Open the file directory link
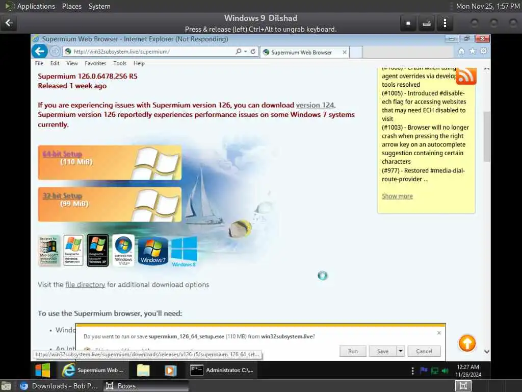This screenshot has width=522, height=392. (x=85, y=285)
